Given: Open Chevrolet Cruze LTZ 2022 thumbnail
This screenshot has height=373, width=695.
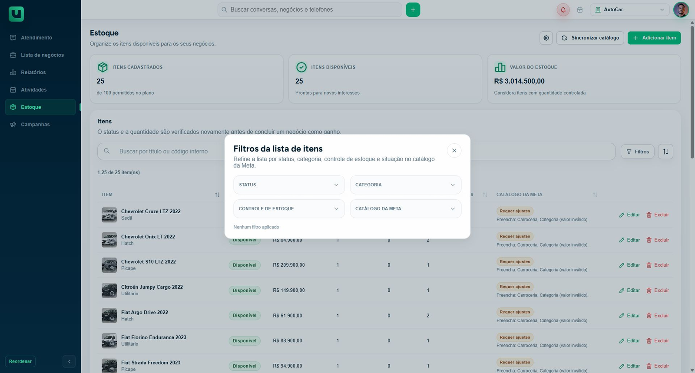Looking at the screenshot, I should [x=109, y=215].
